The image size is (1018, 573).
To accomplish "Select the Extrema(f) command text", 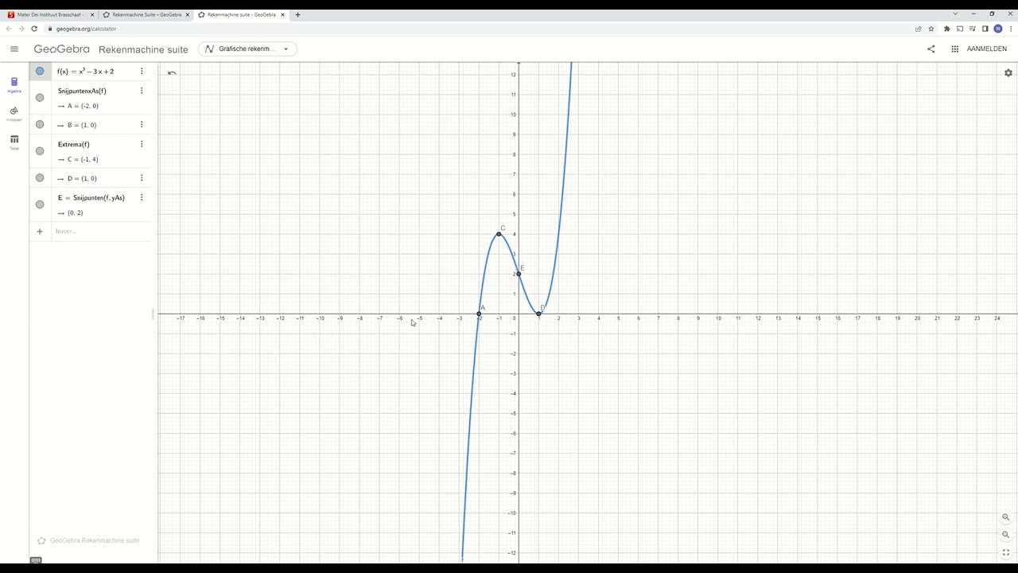I will pos(74,144).
